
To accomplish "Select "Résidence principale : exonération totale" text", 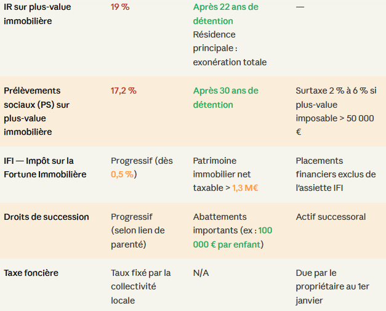I will 229,48.
